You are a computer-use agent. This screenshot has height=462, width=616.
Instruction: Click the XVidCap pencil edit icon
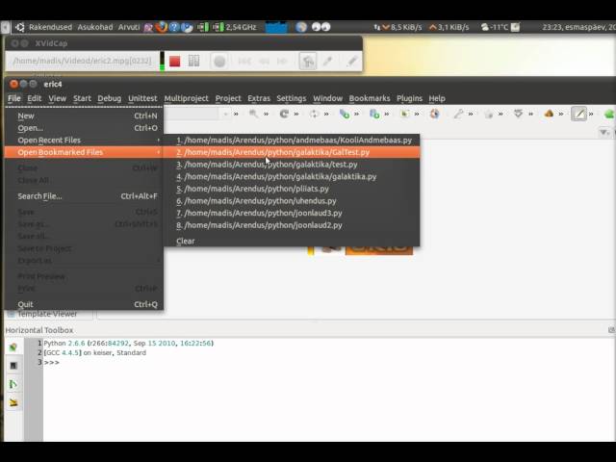point(352,61)
